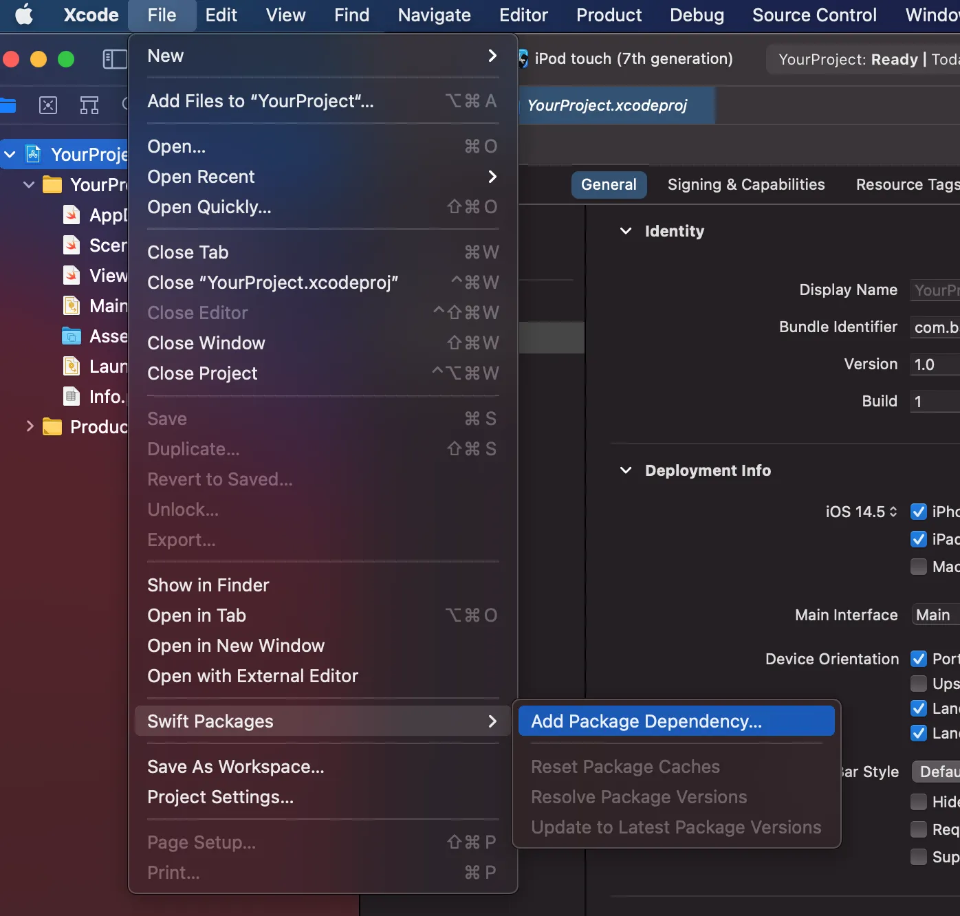Viewport: 960px width, 916px height.
Task: Select the Info.plist file icon
Action: click(72, 396)
